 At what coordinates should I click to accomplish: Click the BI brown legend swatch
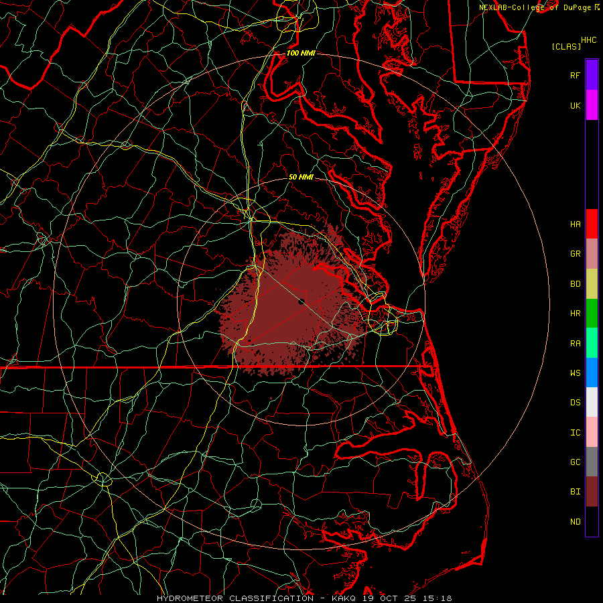pos(592,492)
